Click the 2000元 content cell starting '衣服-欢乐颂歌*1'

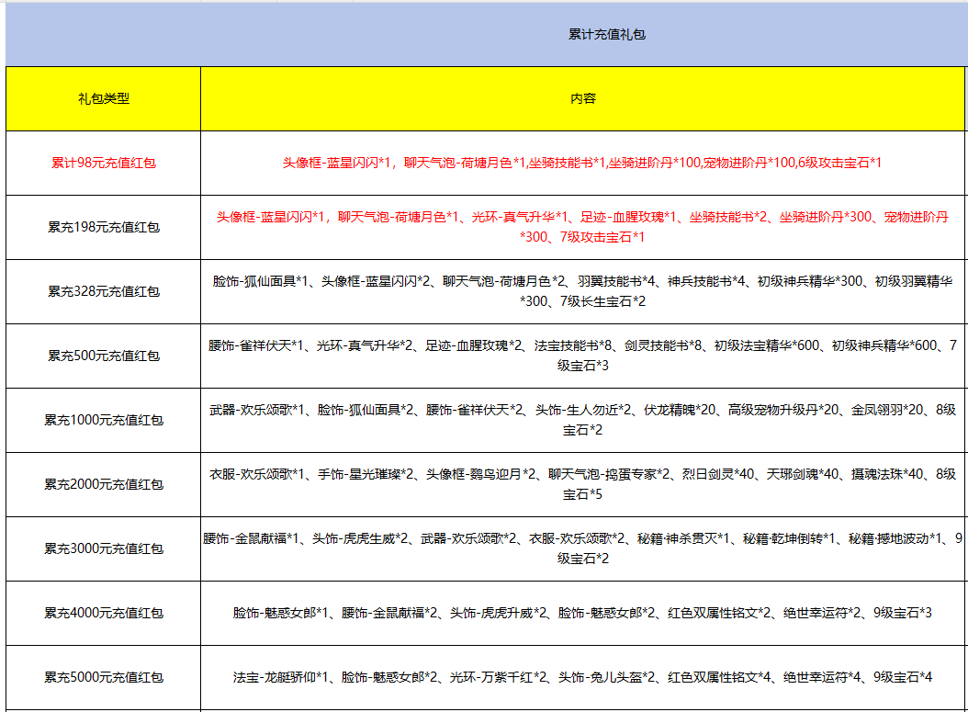[x=583, y=484]
